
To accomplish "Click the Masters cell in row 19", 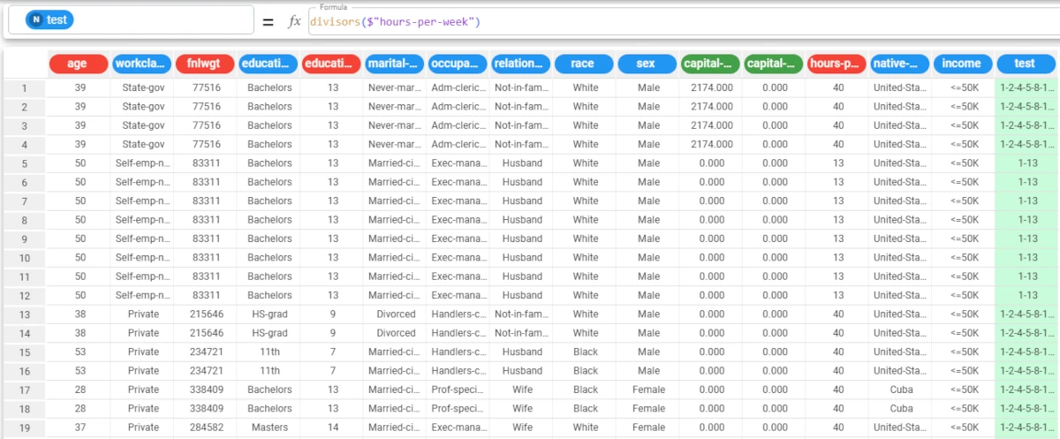I will (269, 428).
